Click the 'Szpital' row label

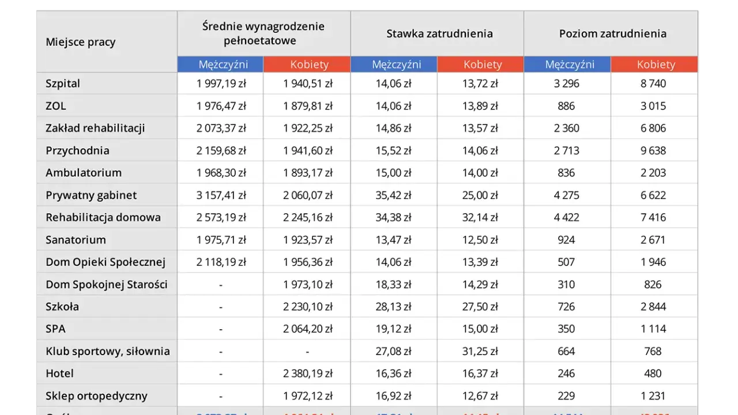(63, 84)
